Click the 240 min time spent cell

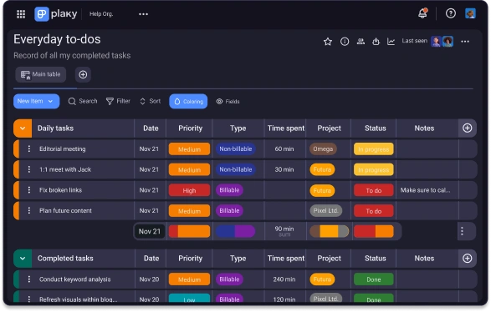284,279
